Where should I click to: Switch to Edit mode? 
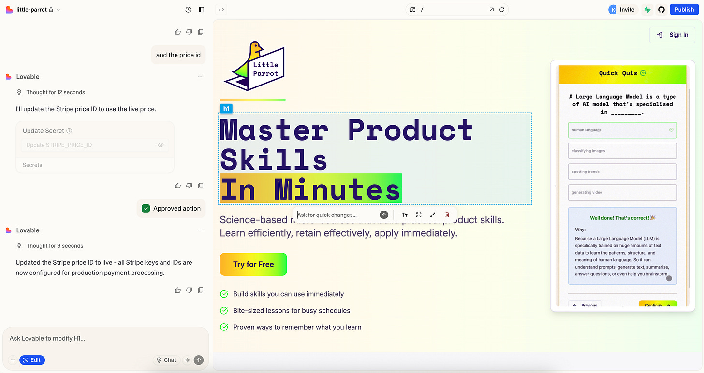coord(32,360)
